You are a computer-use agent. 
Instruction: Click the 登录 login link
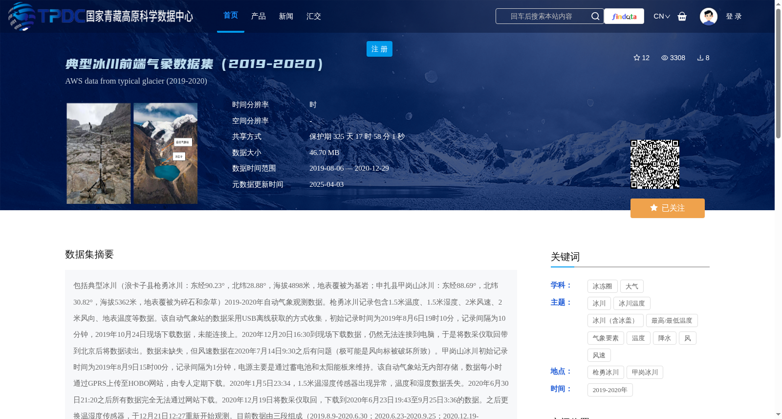[x=734, y=16]
